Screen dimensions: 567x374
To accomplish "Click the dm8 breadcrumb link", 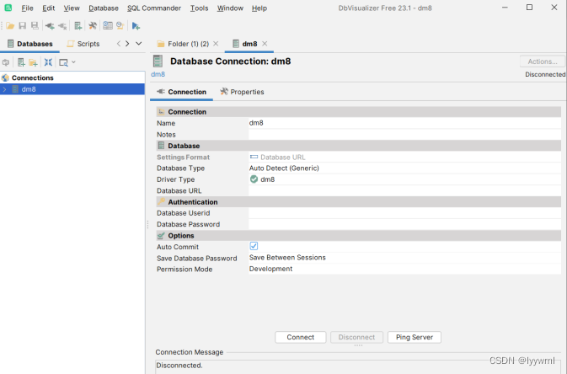I will (158, 74).
